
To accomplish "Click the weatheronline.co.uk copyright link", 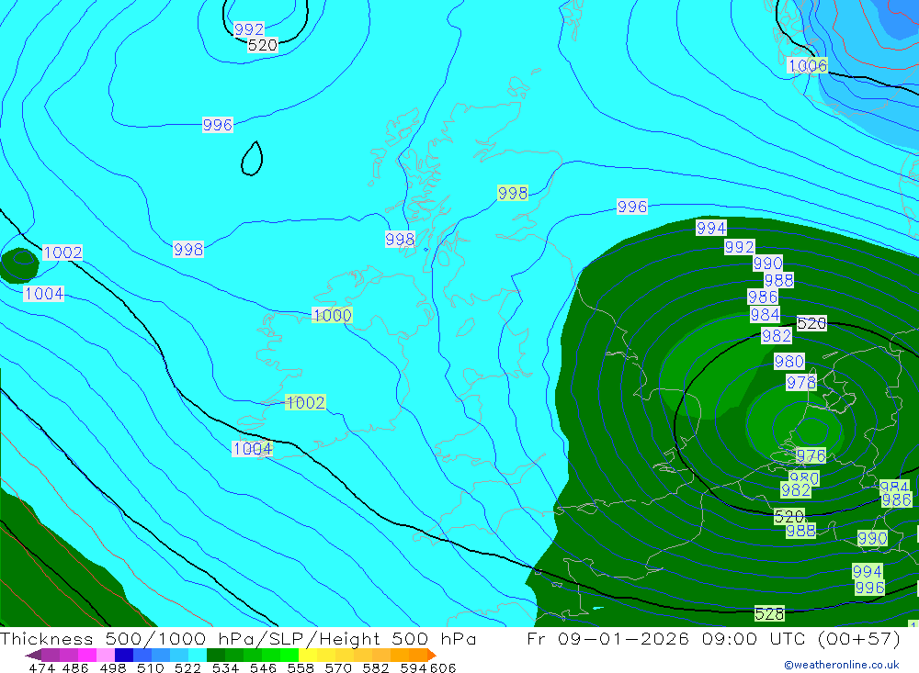I will pos(841,665).
